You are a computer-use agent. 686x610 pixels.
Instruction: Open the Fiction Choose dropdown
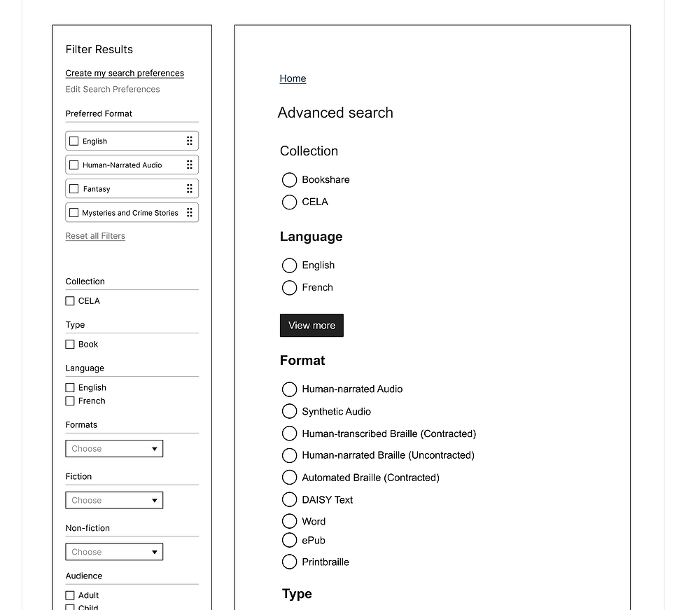(x=113, y=499)
